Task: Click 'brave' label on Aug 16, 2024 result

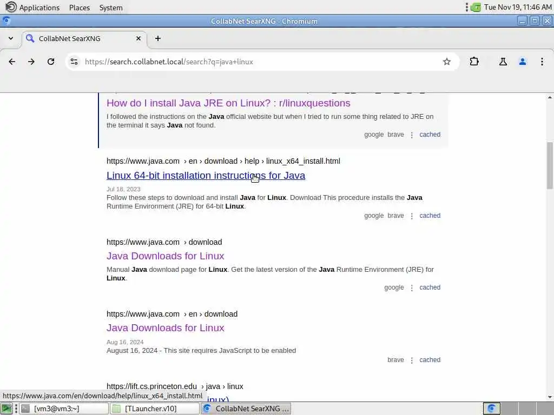Action: coord(395,360)
